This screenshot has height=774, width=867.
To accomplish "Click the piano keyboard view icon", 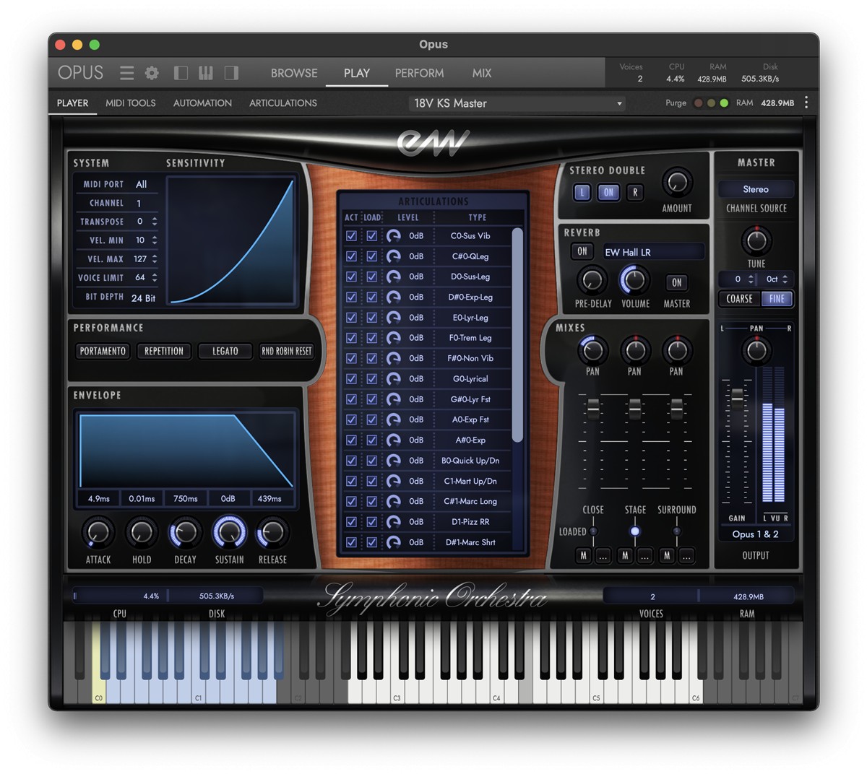I will pos(206,73).
